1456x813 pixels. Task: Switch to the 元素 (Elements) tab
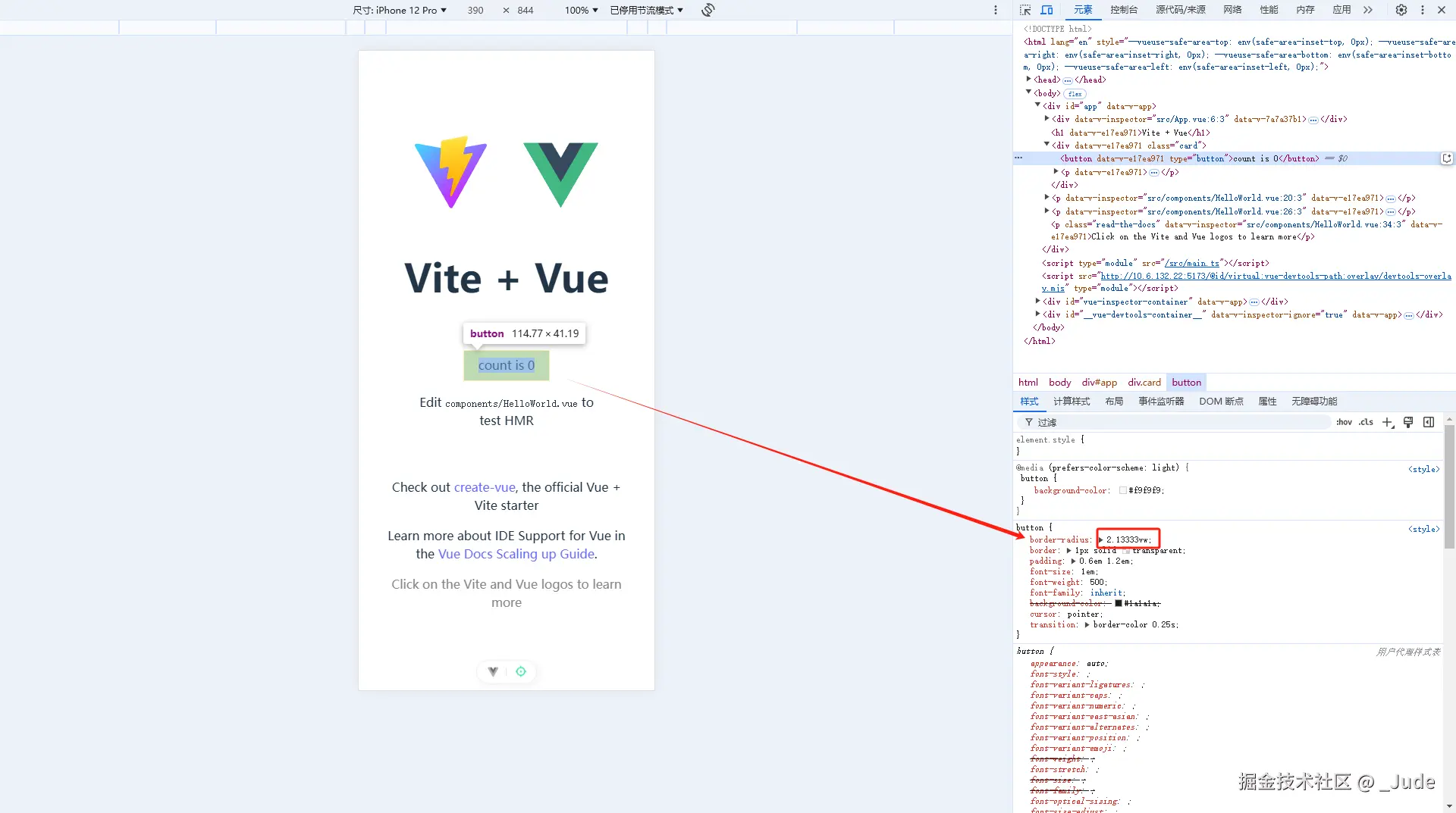[1083, 10]
